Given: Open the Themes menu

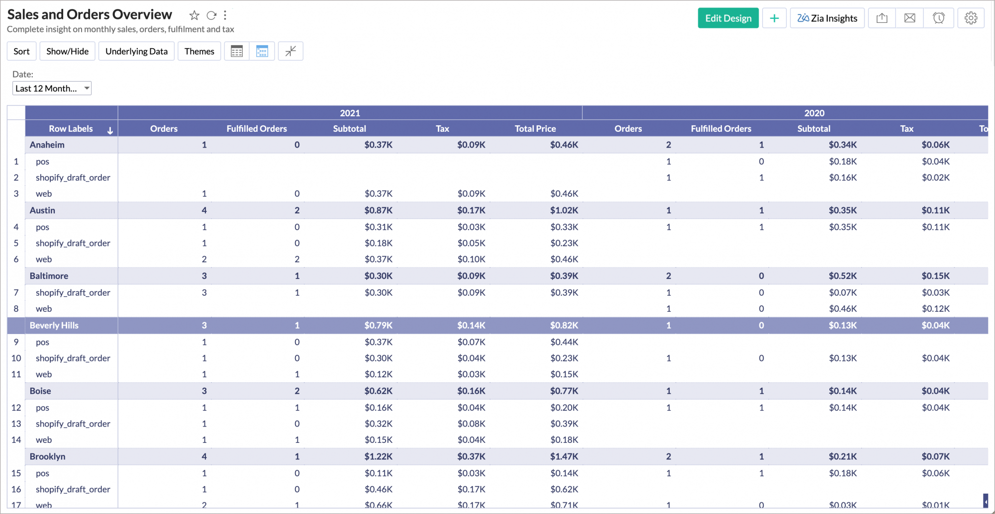Looking at the screenshot, I should click(x=199, y=51).
